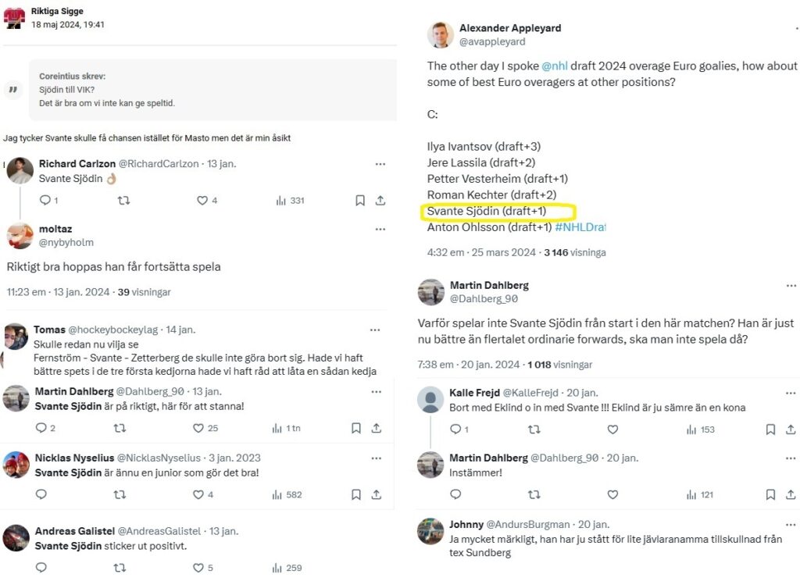Image resolution: width=800 pixels, height=581 pixels.
Task: Retweet Richard Carlzon's tweet
Action: pyautogui.click(x=123, y=201)
